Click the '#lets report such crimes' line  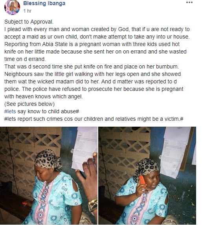pyautogui.click(x=94, y=119)
